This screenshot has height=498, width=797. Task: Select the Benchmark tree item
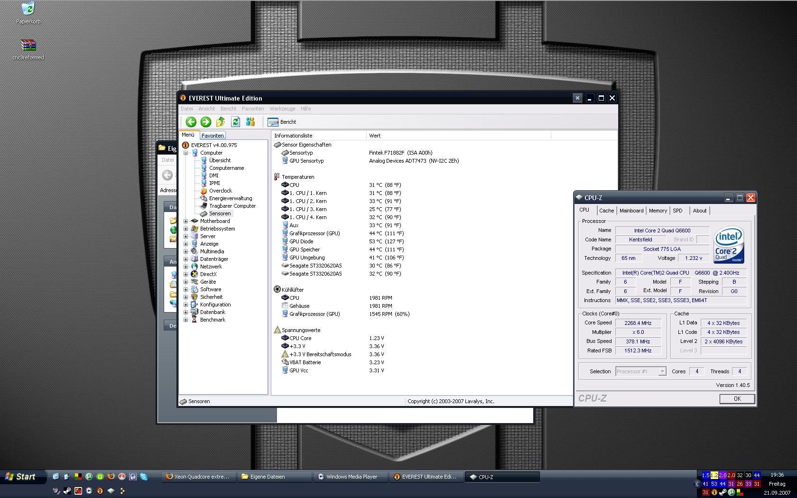(x=213, y=320)
